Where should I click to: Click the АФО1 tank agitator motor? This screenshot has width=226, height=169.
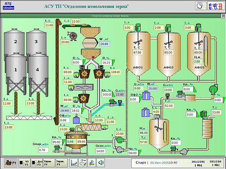(138, 28)
